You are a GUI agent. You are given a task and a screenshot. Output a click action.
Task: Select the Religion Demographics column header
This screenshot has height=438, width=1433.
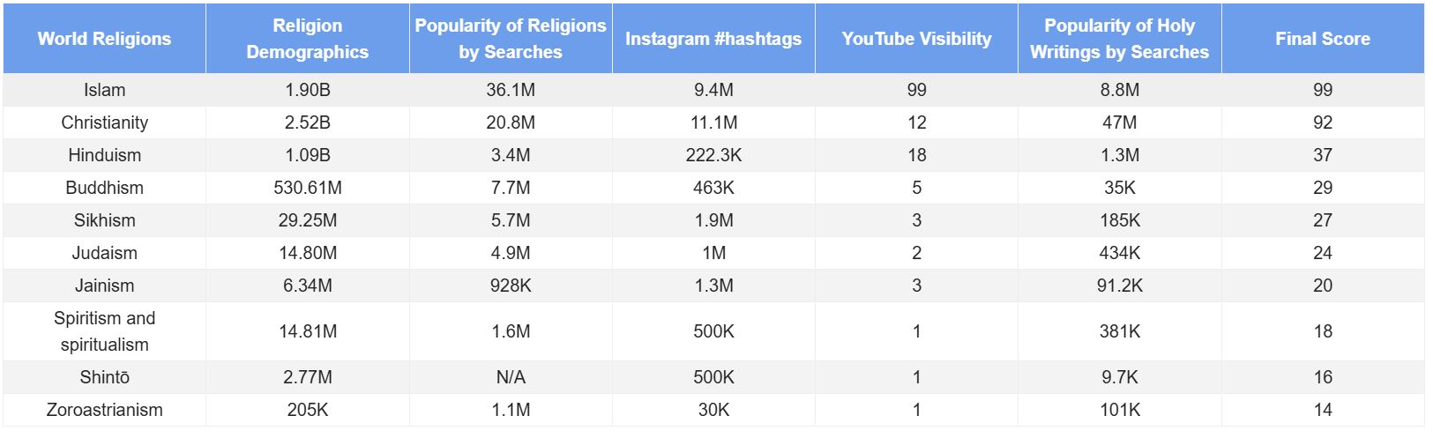[x=307, y=39]
